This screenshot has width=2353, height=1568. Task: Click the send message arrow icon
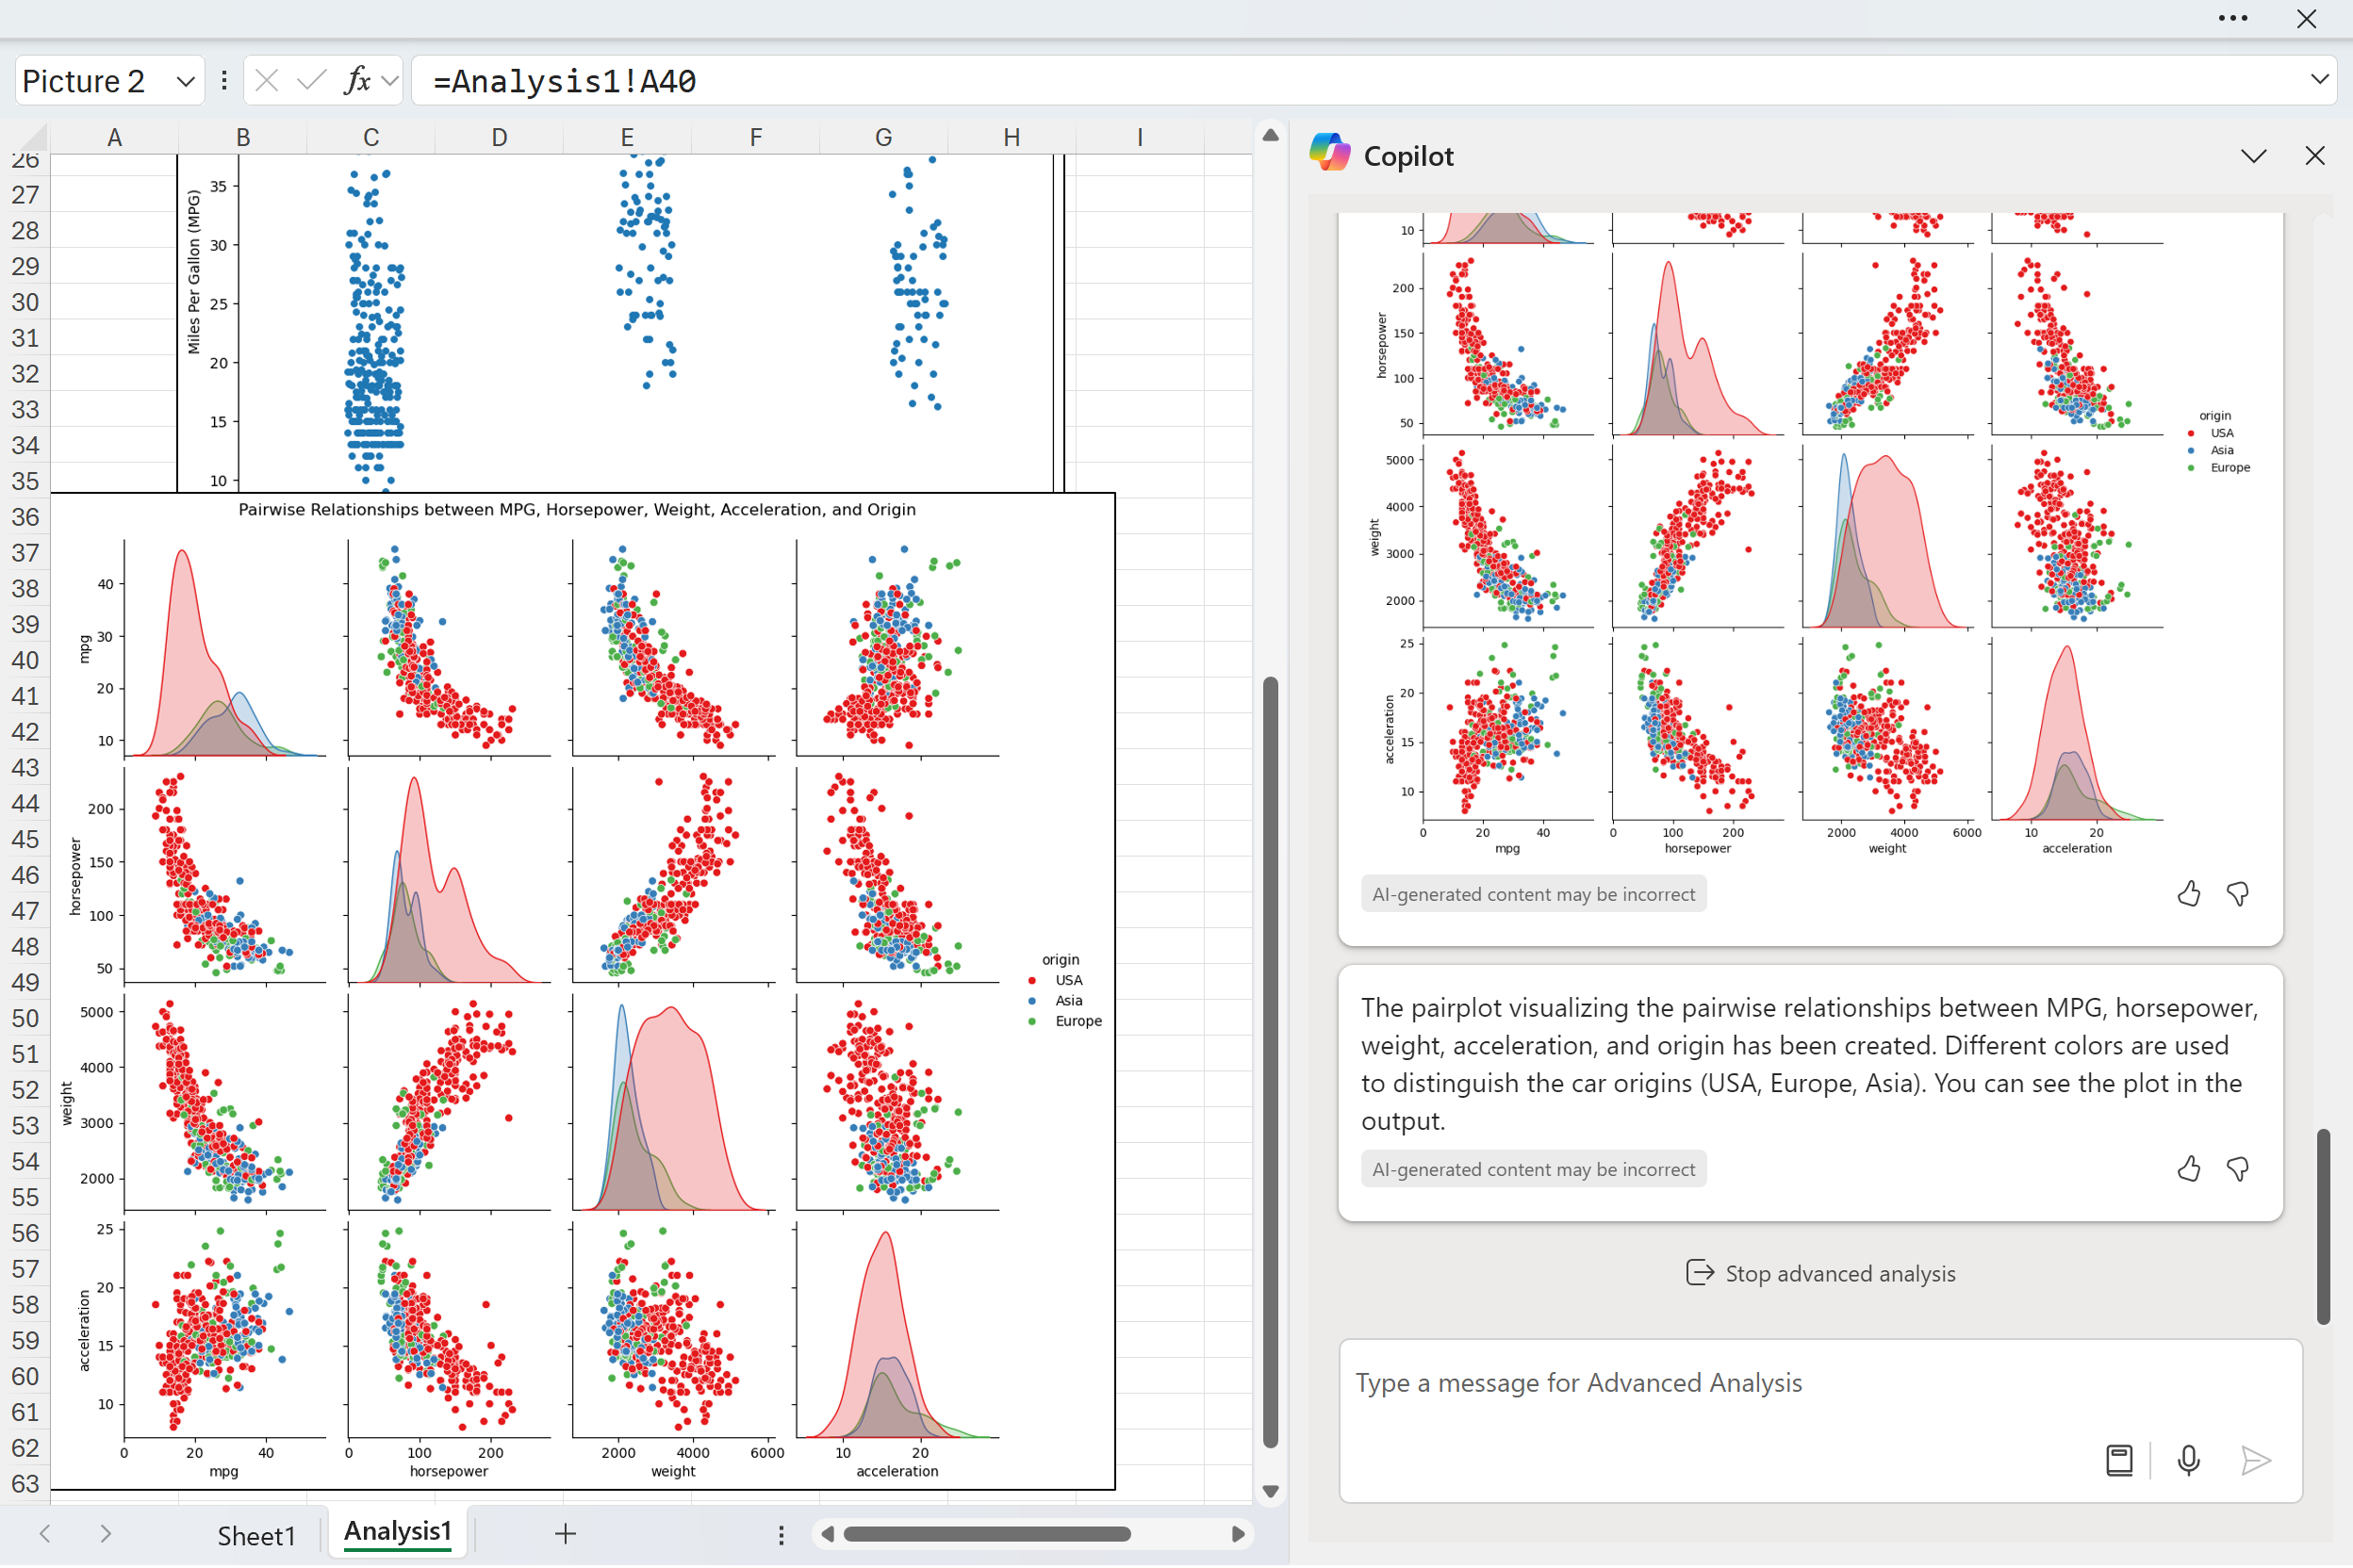pyautogui.click(x=2255, y=1461)
